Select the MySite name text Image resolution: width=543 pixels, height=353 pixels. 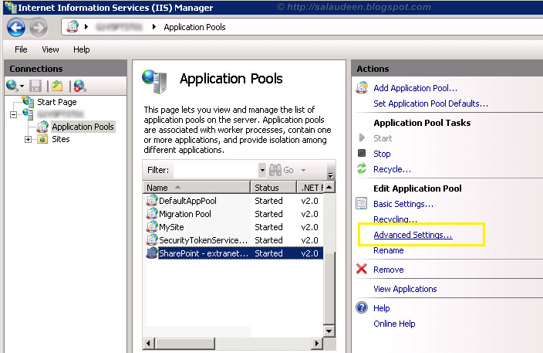pos(171,227)
